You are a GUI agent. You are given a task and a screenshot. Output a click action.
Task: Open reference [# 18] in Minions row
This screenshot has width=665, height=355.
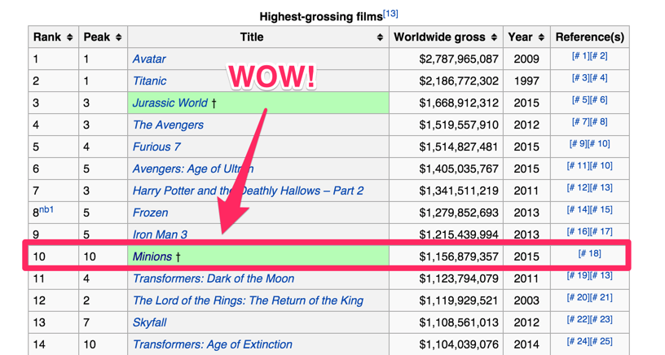click(x=589, y=254)
